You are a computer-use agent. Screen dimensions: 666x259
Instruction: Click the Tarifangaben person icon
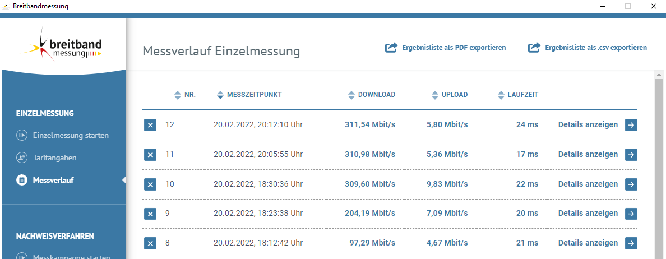pos(22,158)
